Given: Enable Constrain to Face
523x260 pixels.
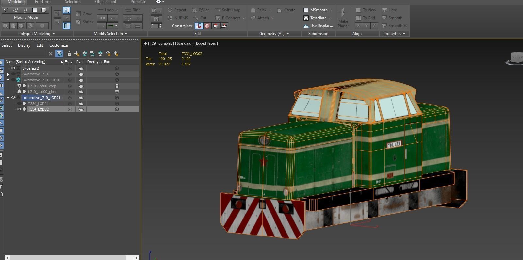Looking at the screenshot, I should point(216,26).
